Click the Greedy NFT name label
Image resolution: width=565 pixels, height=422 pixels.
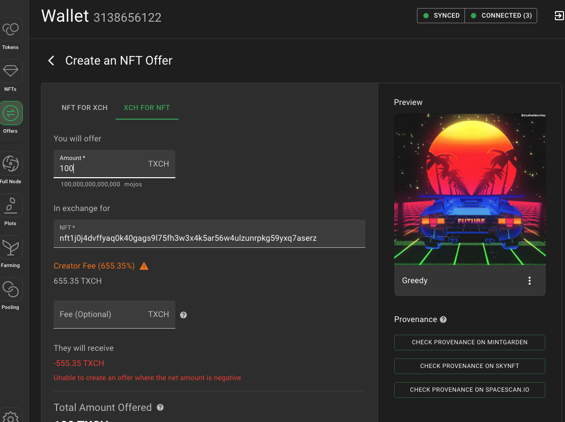click(415, 281)
